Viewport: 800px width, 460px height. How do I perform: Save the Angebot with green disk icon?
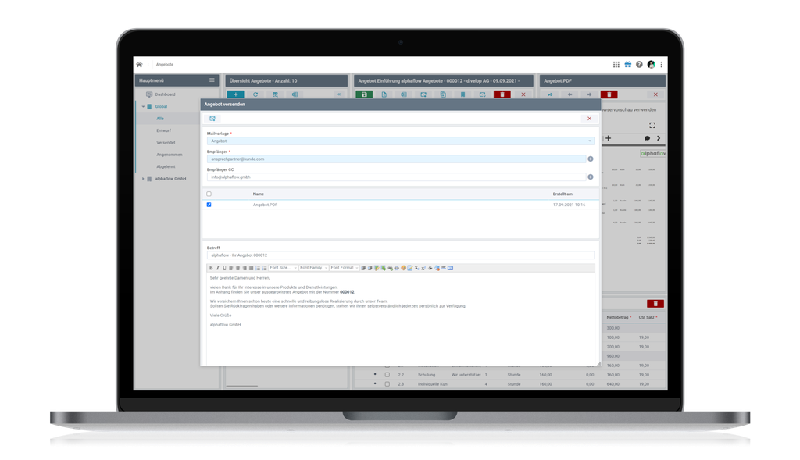tap(364, 94)
